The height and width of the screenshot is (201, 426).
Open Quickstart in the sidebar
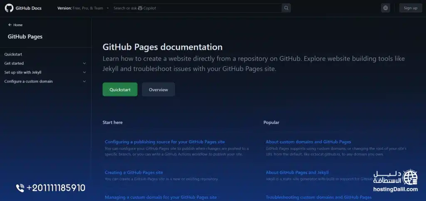point(13,54)
